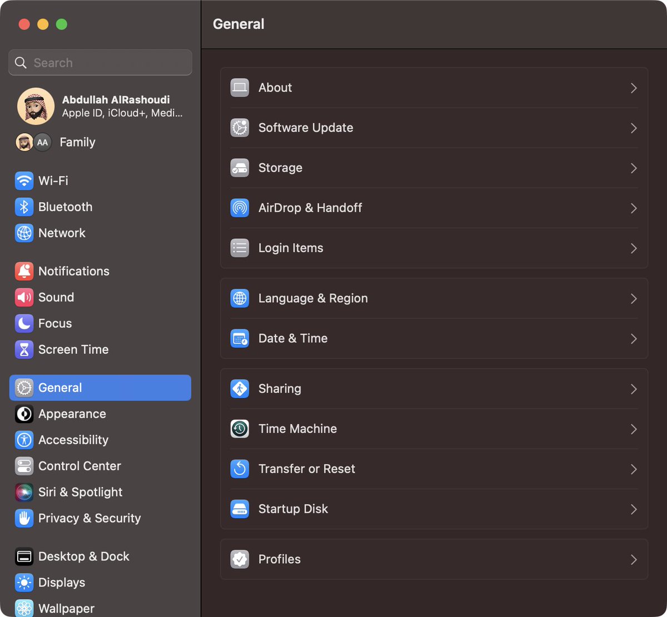
Task: Click the 'Startup Disk' label text
Action: pos(293,509)
